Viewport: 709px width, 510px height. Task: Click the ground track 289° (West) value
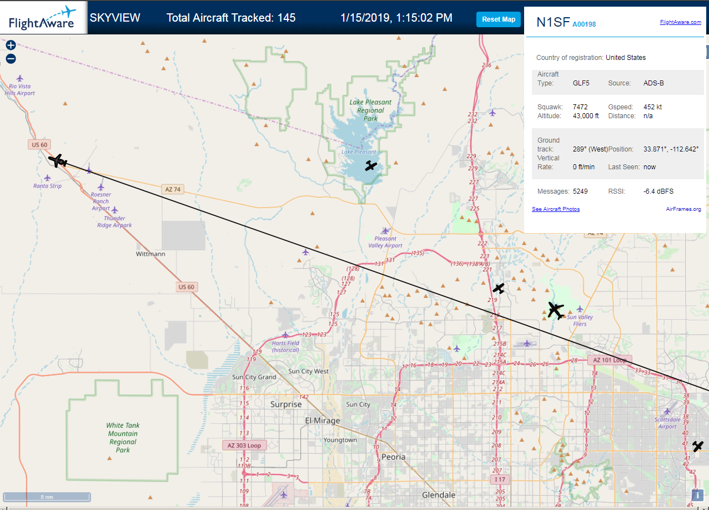590,149
